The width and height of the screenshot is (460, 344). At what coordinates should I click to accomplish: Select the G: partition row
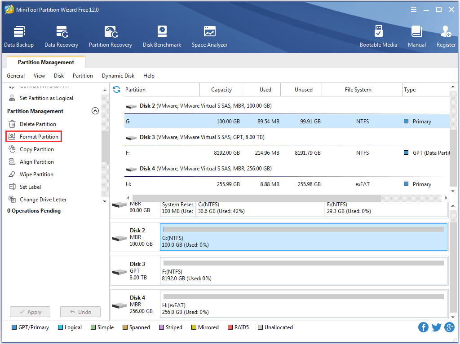[x=287, y=121]
